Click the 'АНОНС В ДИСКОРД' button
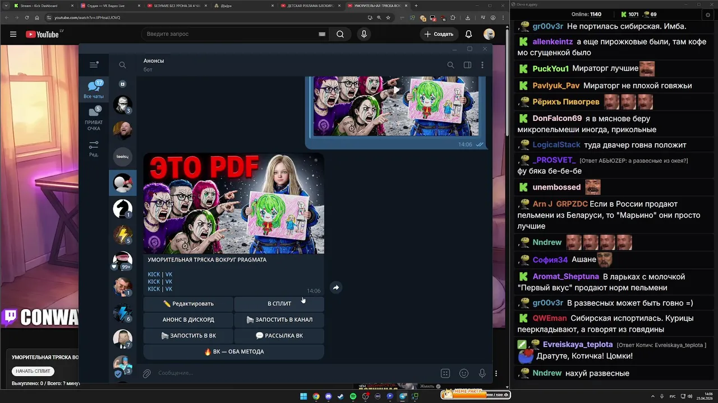The image size is (718, 403). click(188, 320)
